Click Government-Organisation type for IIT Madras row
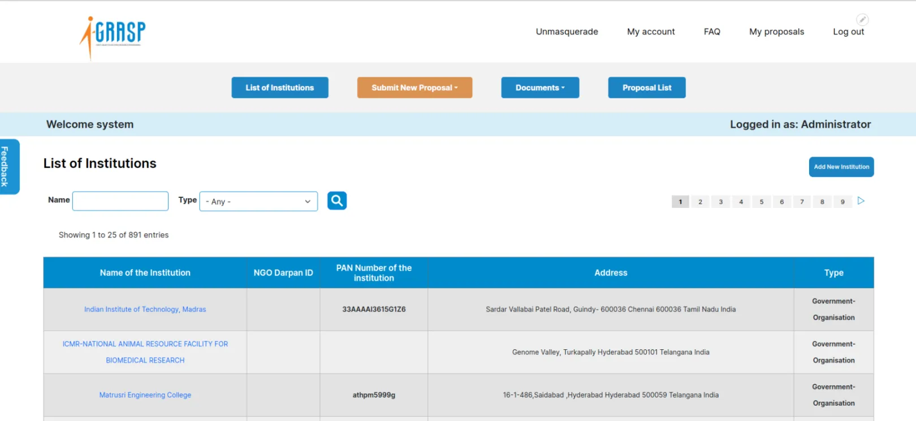Viewport: 916px width, 421px height. (833, 310)
